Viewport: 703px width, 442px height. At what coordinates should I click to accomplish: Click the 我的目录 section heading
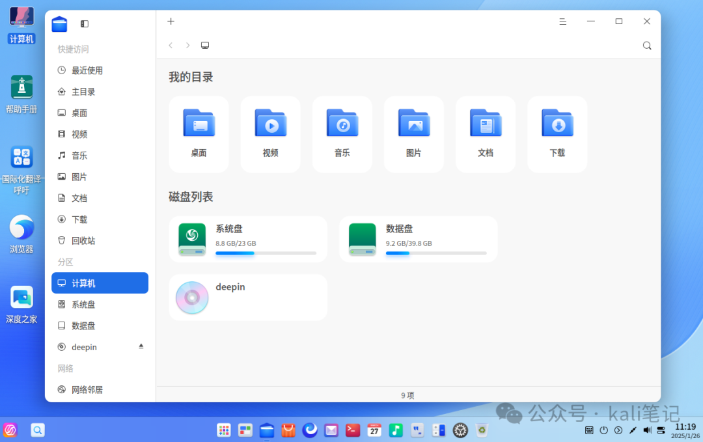[x=191, y=77]
